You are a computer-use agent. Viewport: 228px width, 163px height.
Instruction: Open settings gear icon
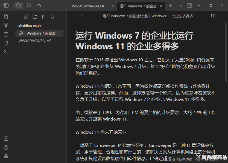click(x=6, y=156)
